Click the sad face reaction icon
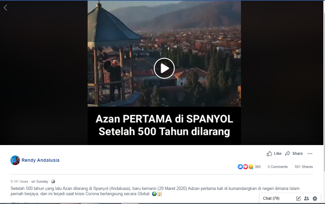 (251, 167)
